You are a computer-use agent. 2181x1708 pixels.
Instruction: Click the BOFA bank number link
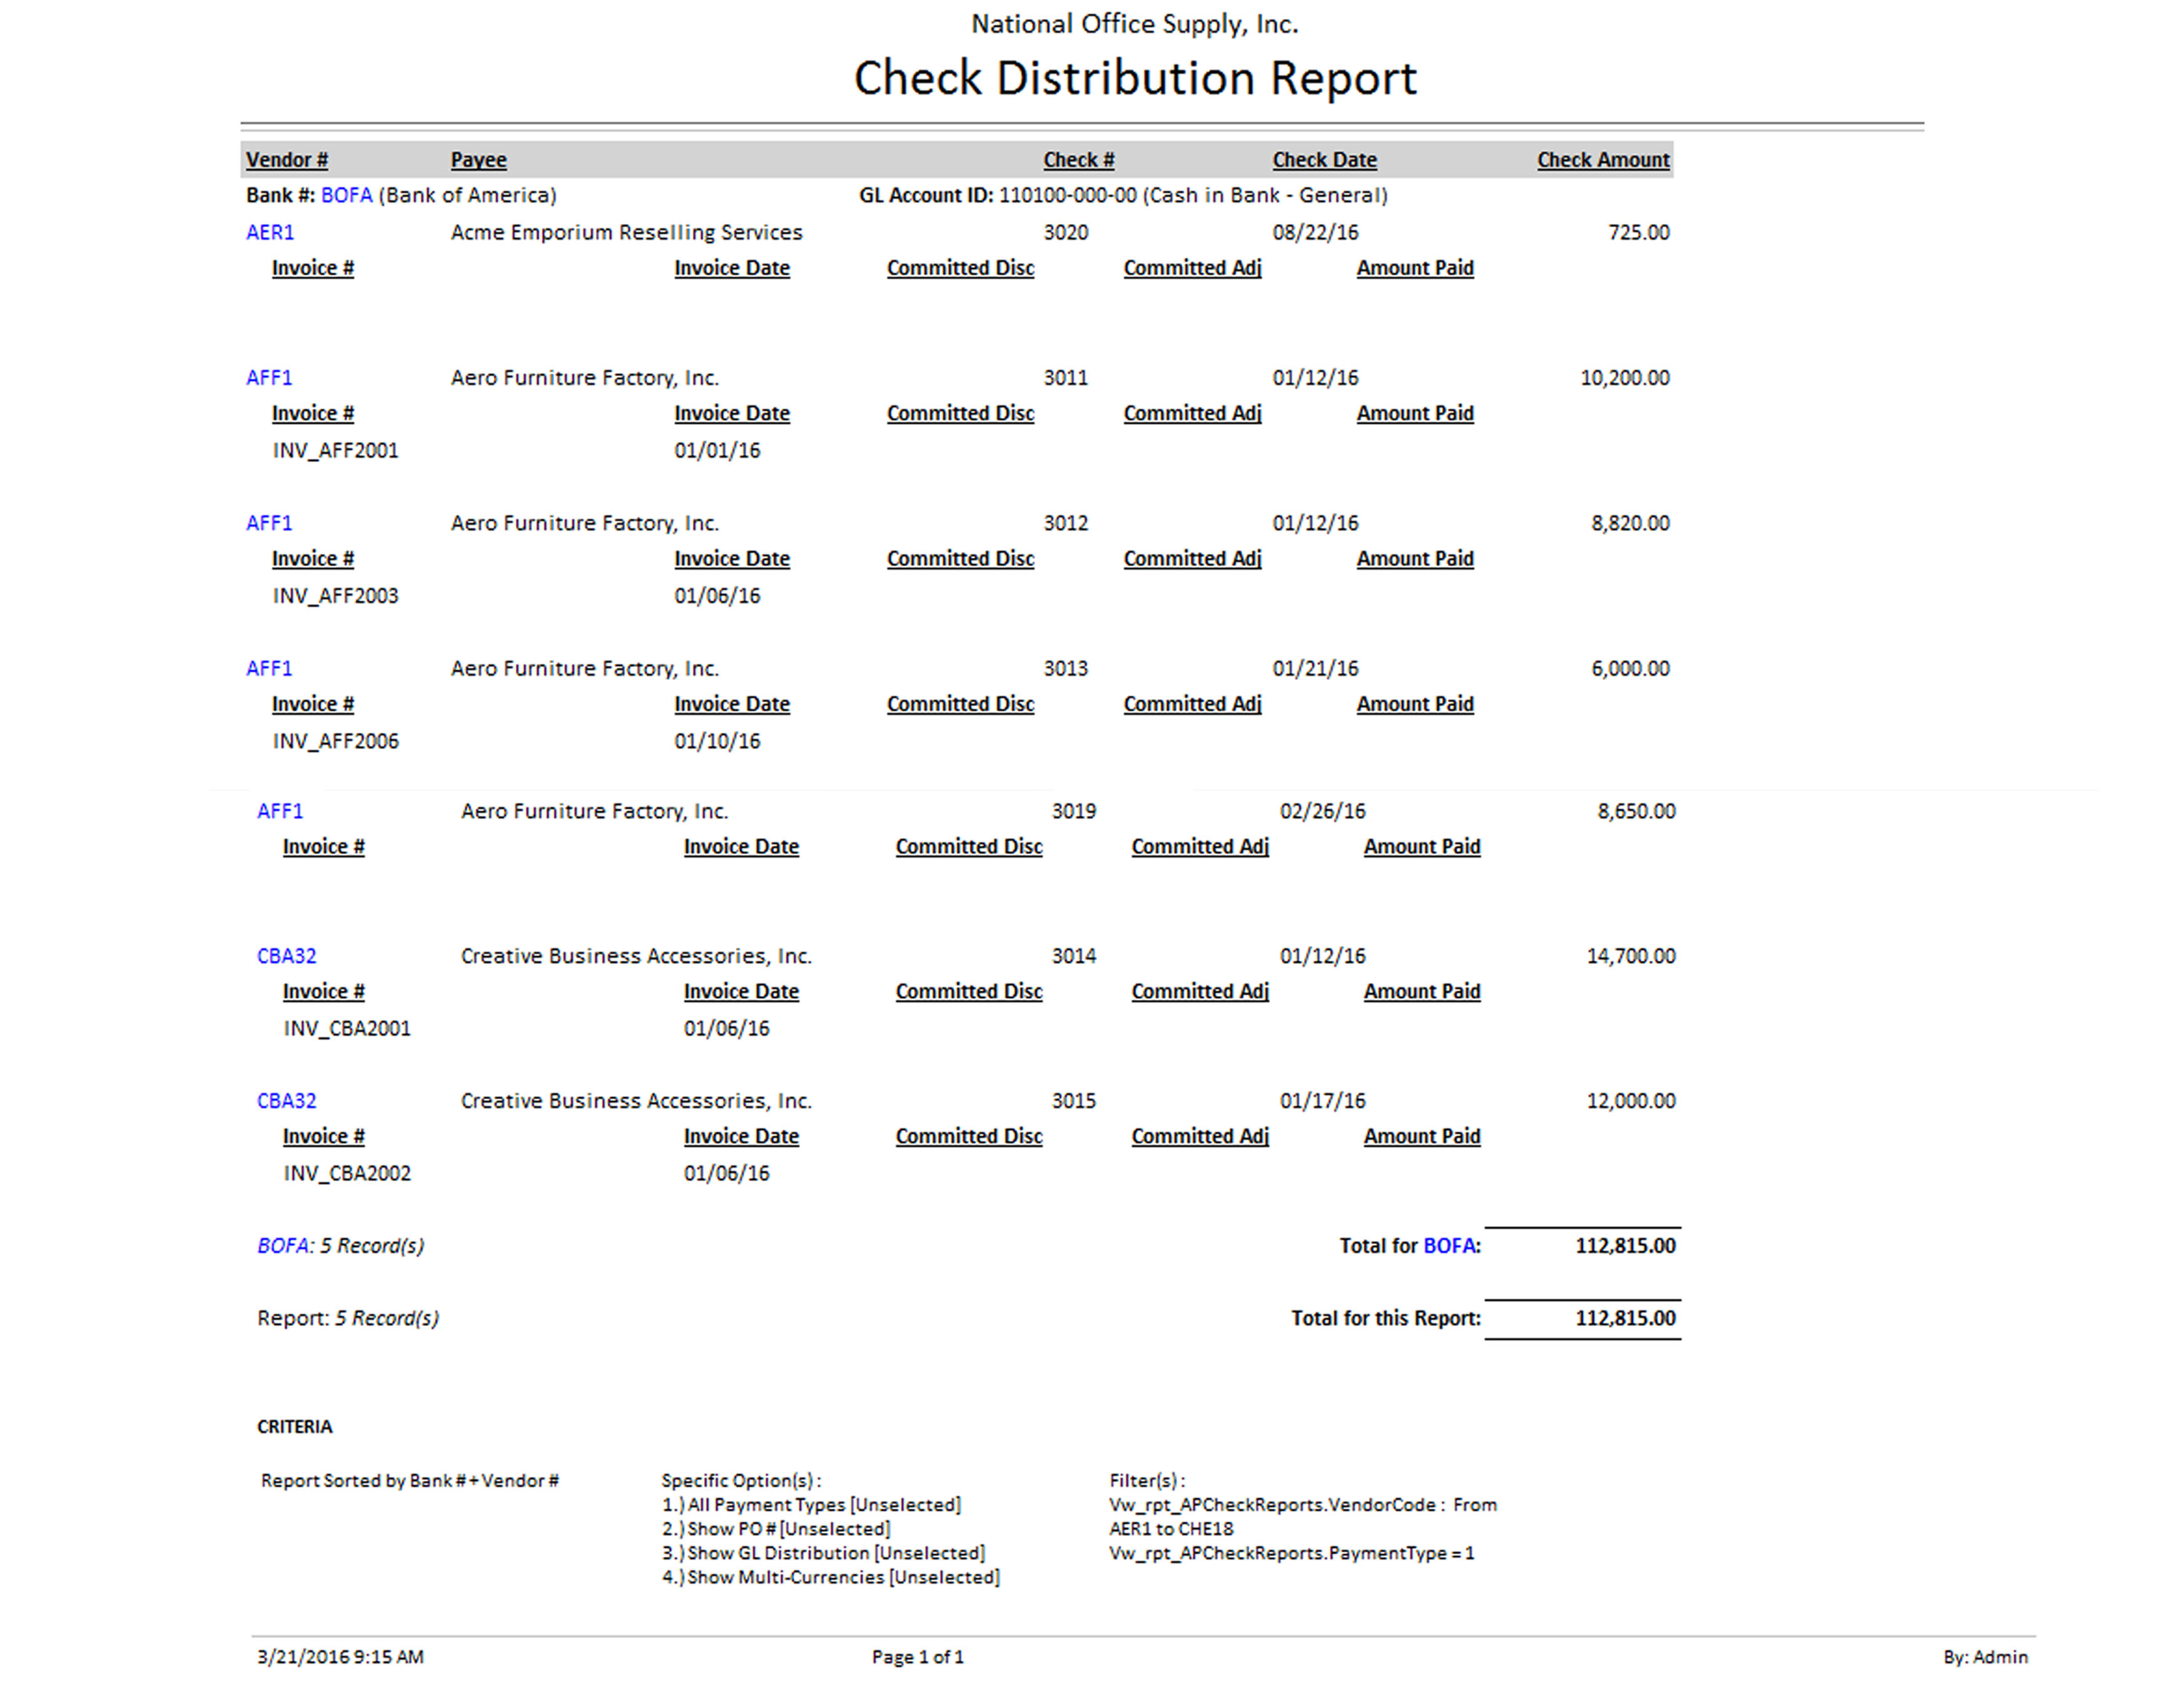tap(346, 196)
